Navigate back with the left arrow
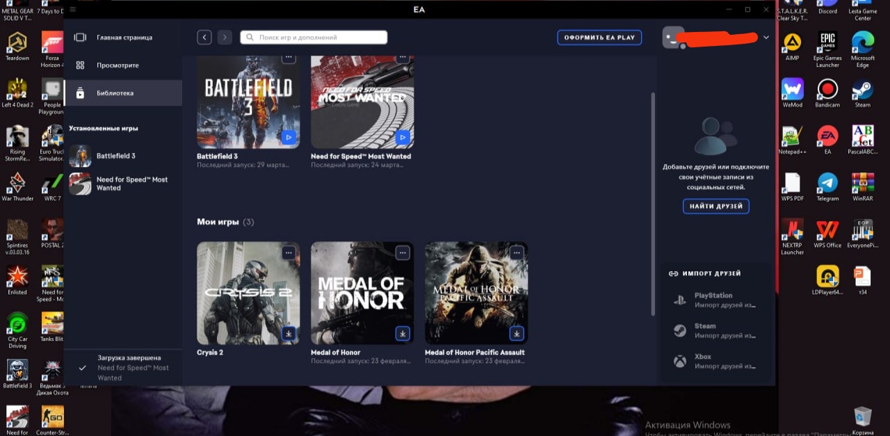Image resolution: width=890 pixels, height=436 pixels. point(204,38)
